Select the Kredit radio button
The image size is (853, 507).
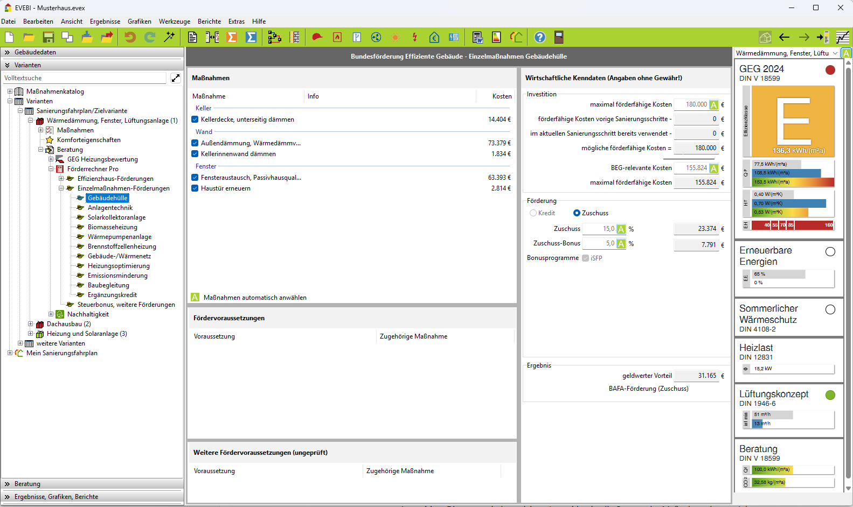(533, 213)
